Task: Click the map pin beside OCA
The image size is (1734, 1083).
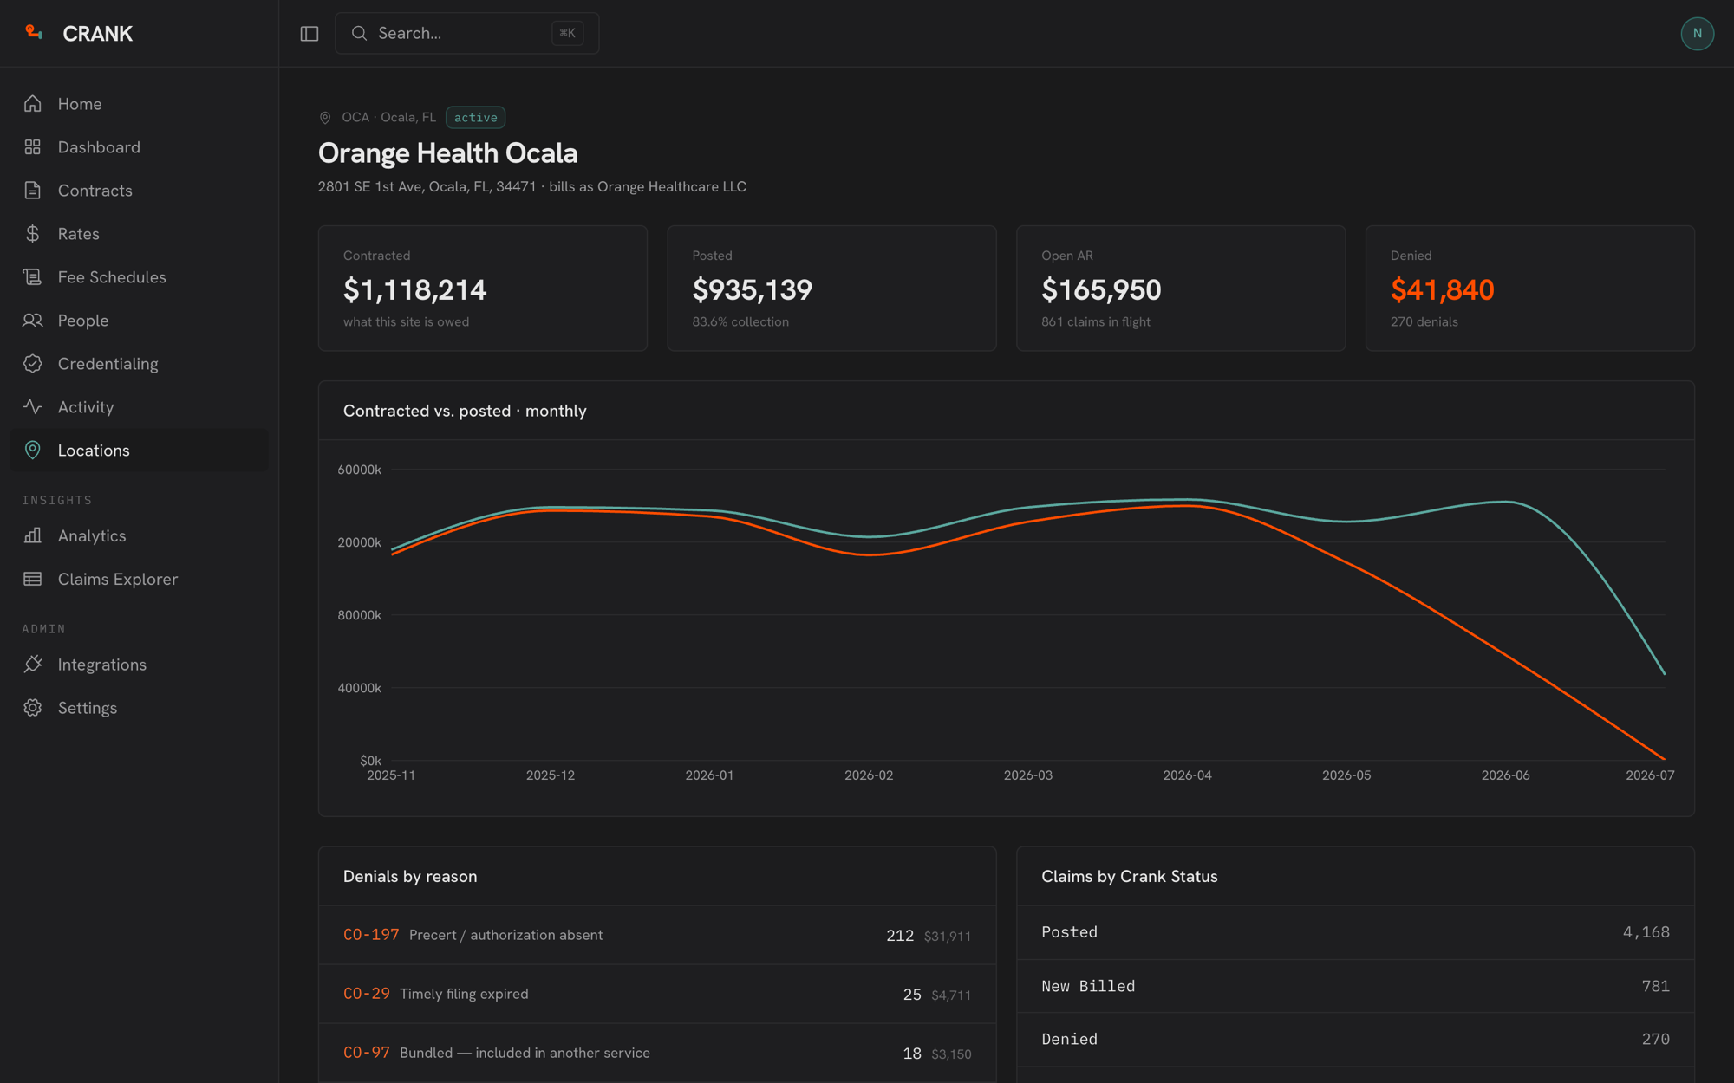Action: 325,118
